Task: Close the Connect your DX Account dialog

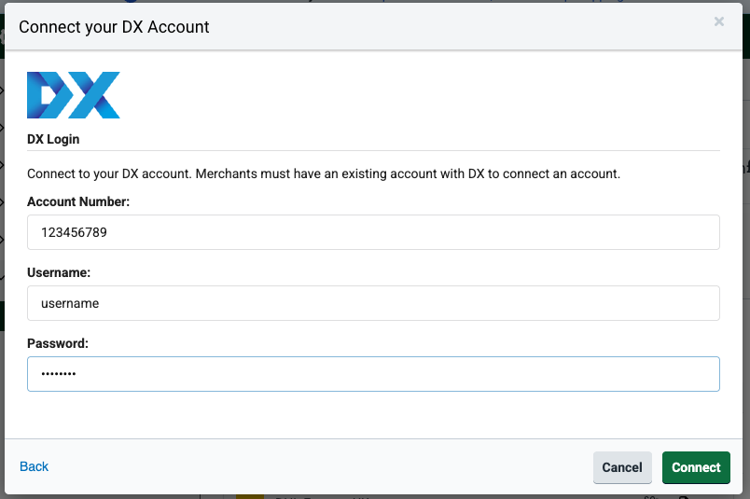Action: pos(718,21)
